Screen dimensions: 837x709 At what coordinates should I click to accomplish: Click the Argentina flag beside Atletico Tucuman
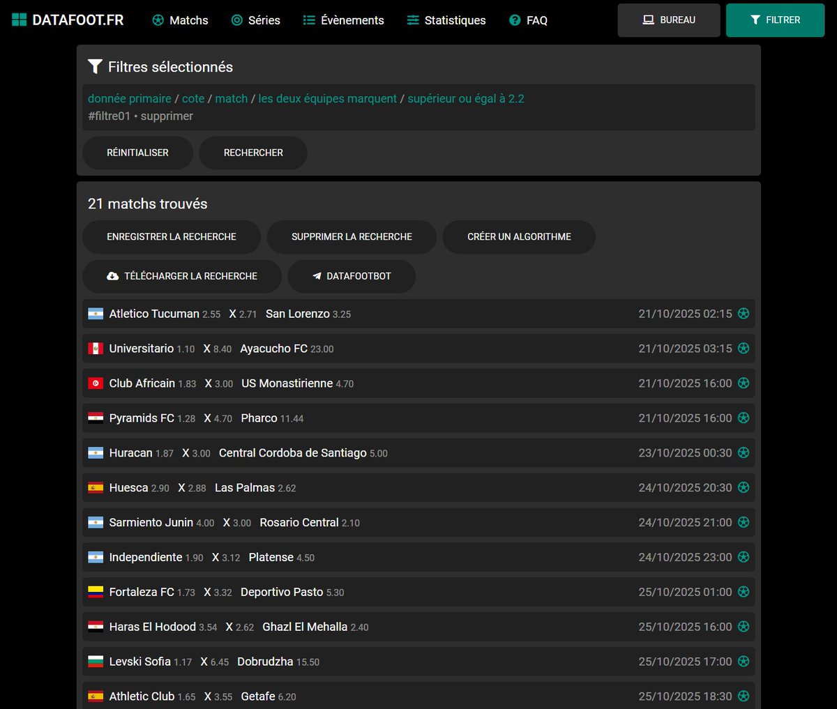pyautogui.click(x=96, y=314)
